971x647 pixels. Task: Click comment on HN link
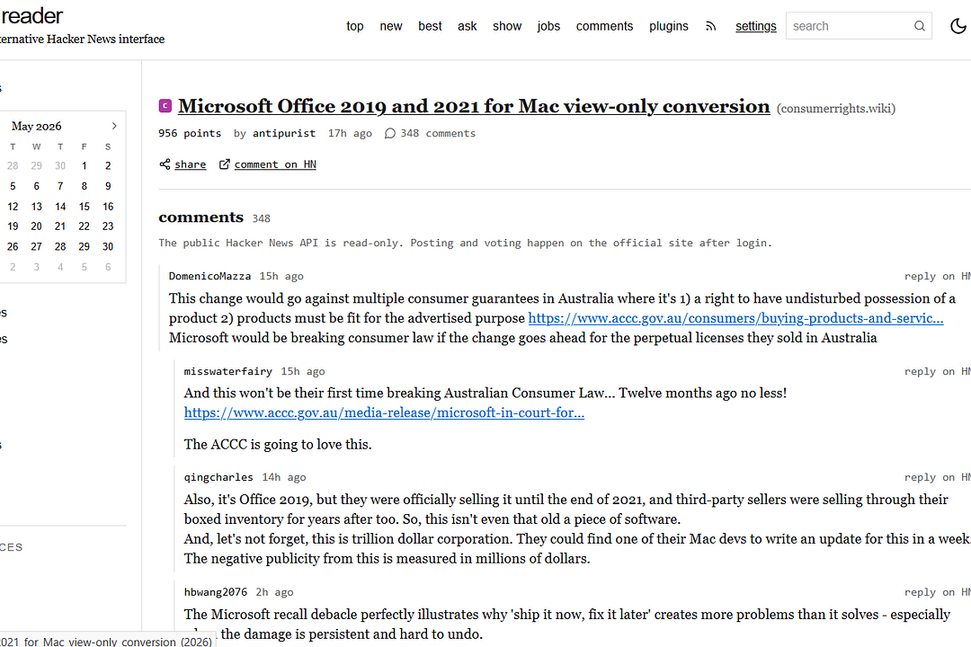pos(275,164)
